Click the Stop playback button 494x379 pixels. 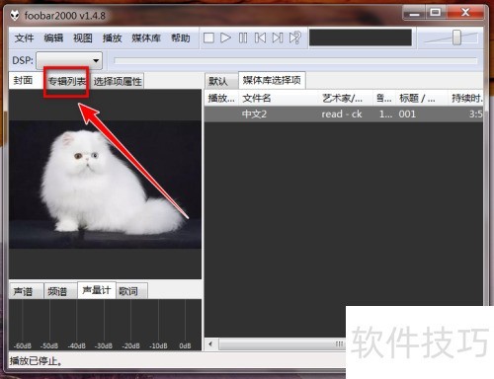(x=208, y=38)
